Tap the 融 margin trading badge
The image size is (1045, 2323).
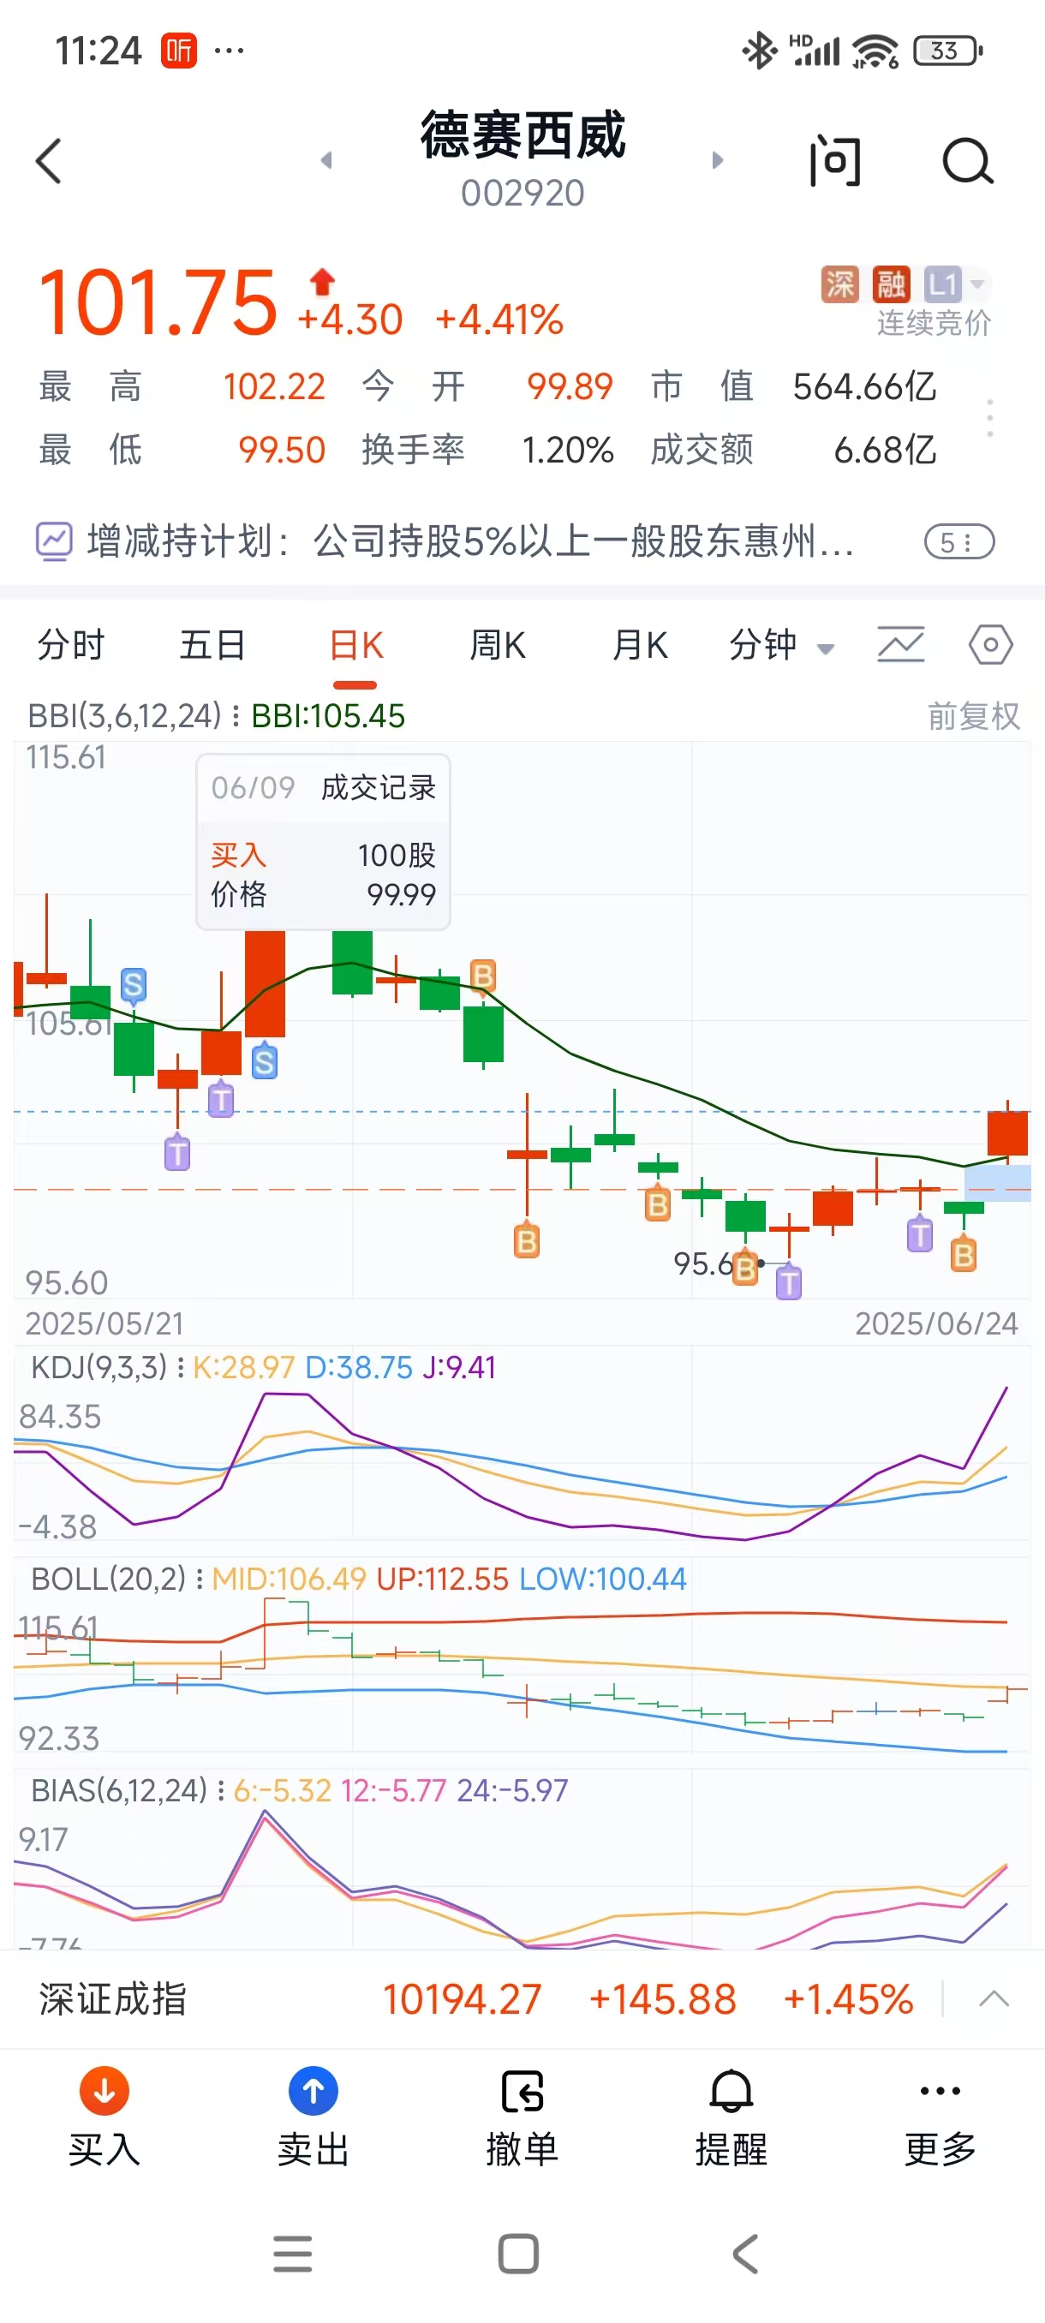click(x=891, y=284)
